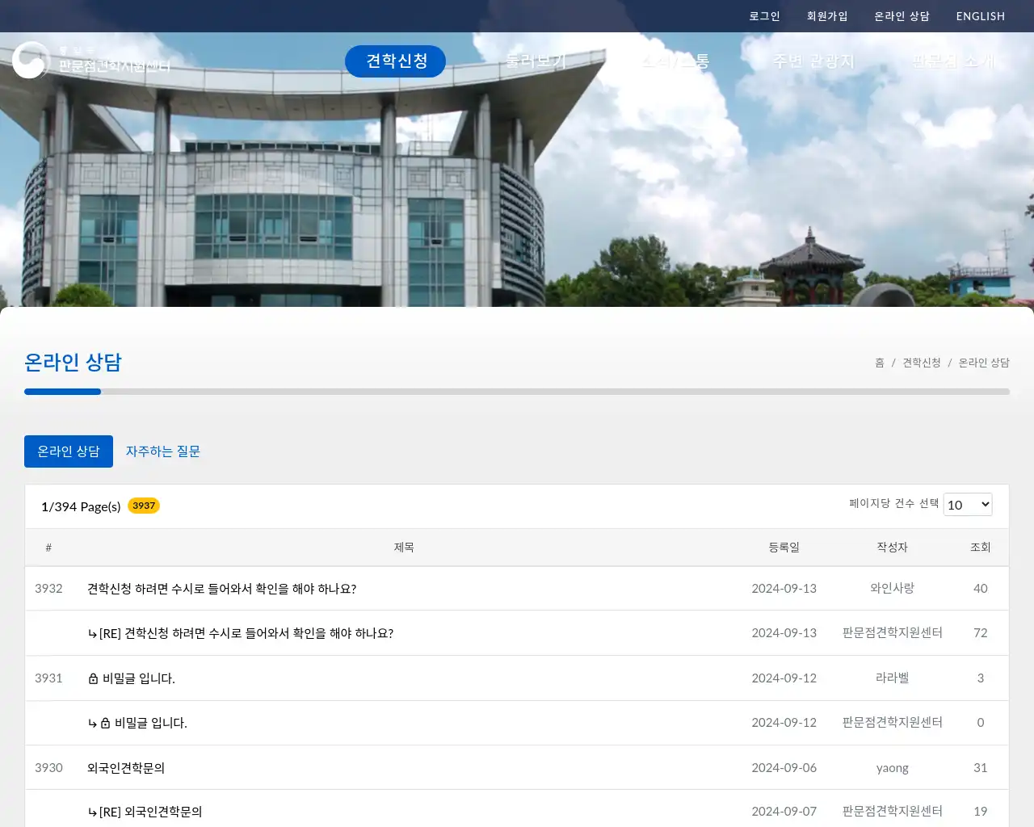Click view count 72
Screen dimensions: 1034x827
click(980, 632)
